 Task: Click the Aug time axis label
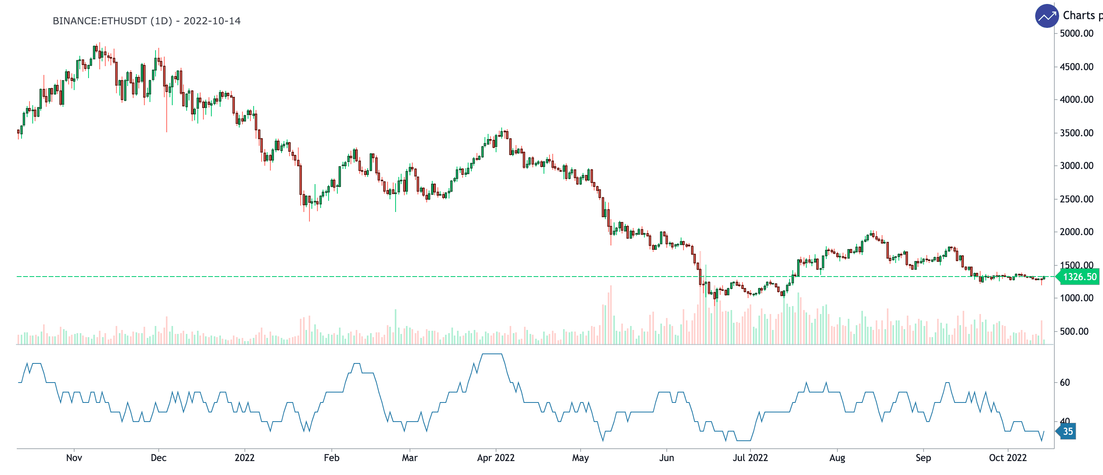click(837, 457)
